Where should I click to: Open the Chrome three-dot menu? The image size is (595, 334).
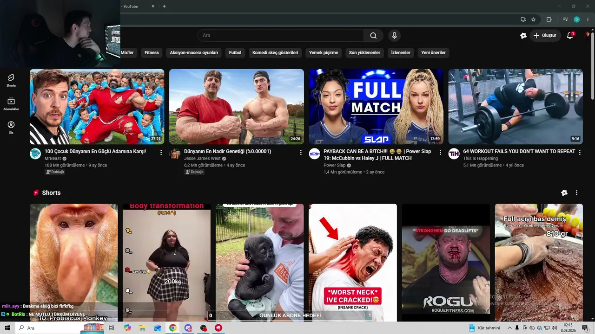[x=588, y=19]
